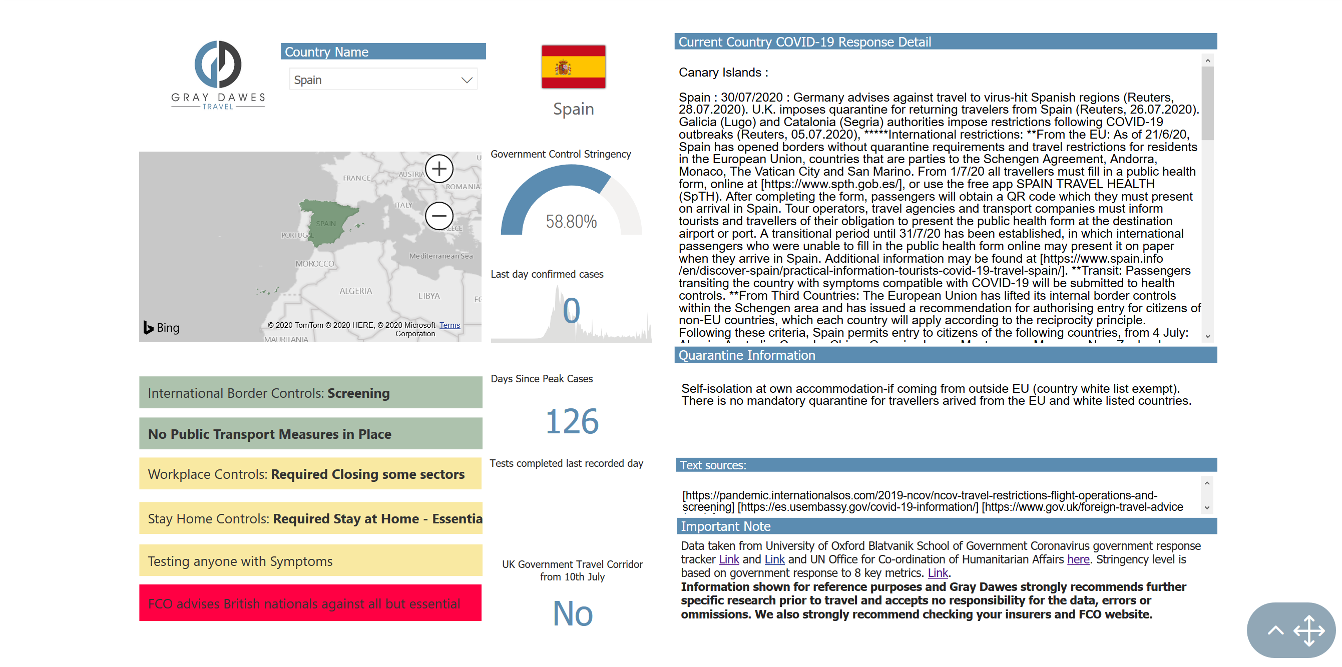Click FRANCE label on the map

coord(356,178)
